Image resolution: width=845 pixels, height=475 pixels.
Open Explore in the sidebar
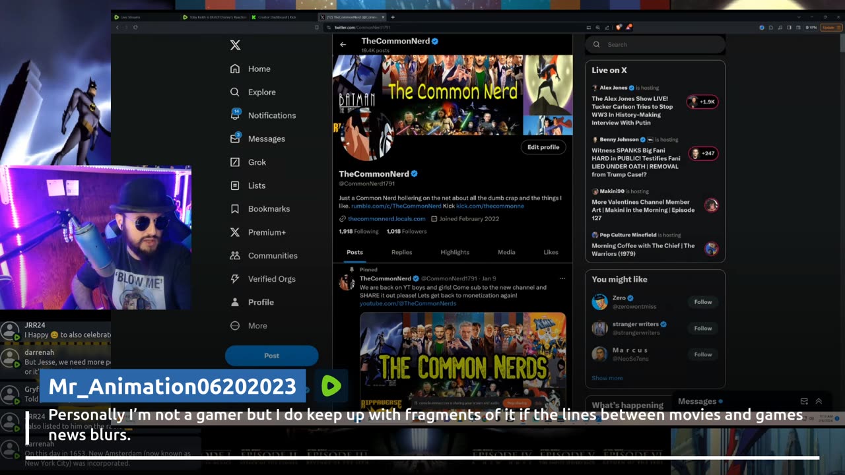pos(253,92)
